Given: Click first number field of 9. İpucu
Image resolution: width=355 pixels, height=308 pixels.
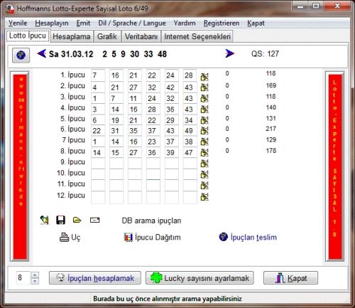Looking at the screenshot, I should click(x=98, y=162).
